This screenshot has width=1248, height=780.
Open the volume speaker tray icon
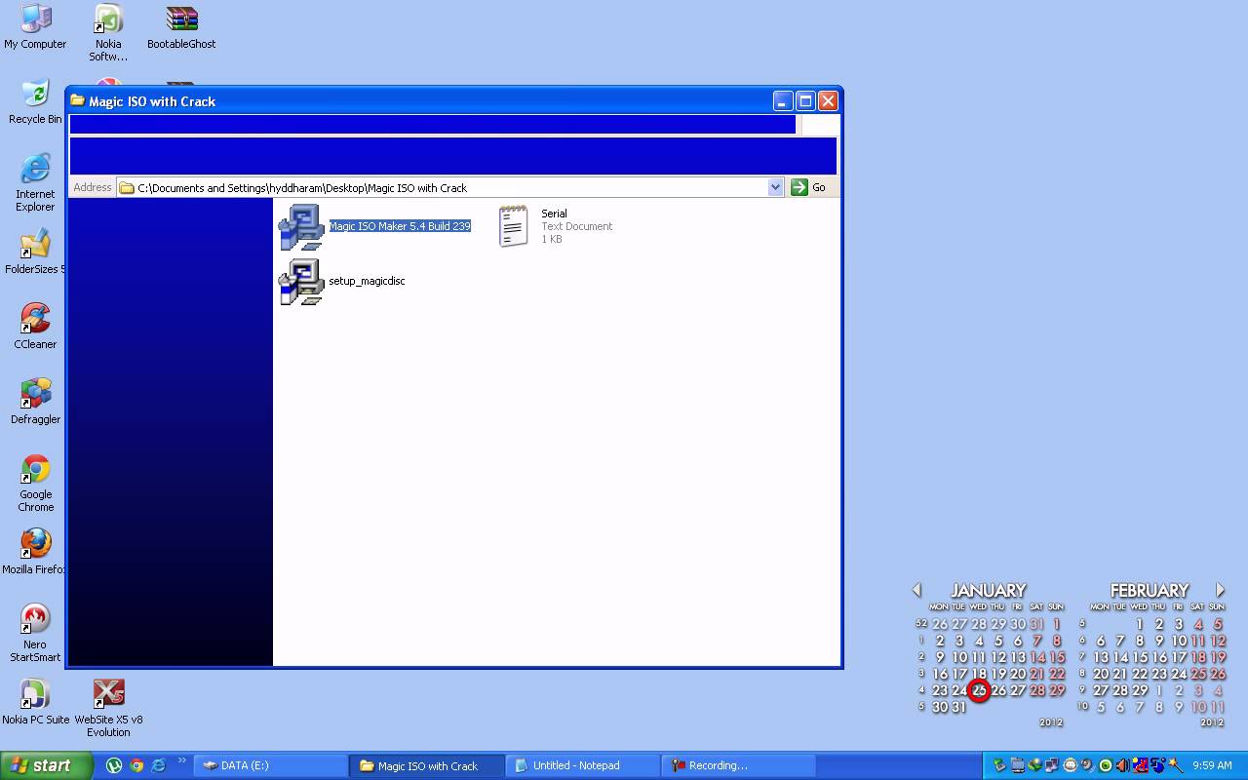(1122, 765)
